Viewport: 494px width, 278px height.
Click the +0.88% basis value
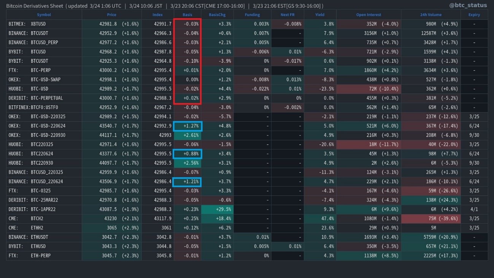[x=191, y=154]
